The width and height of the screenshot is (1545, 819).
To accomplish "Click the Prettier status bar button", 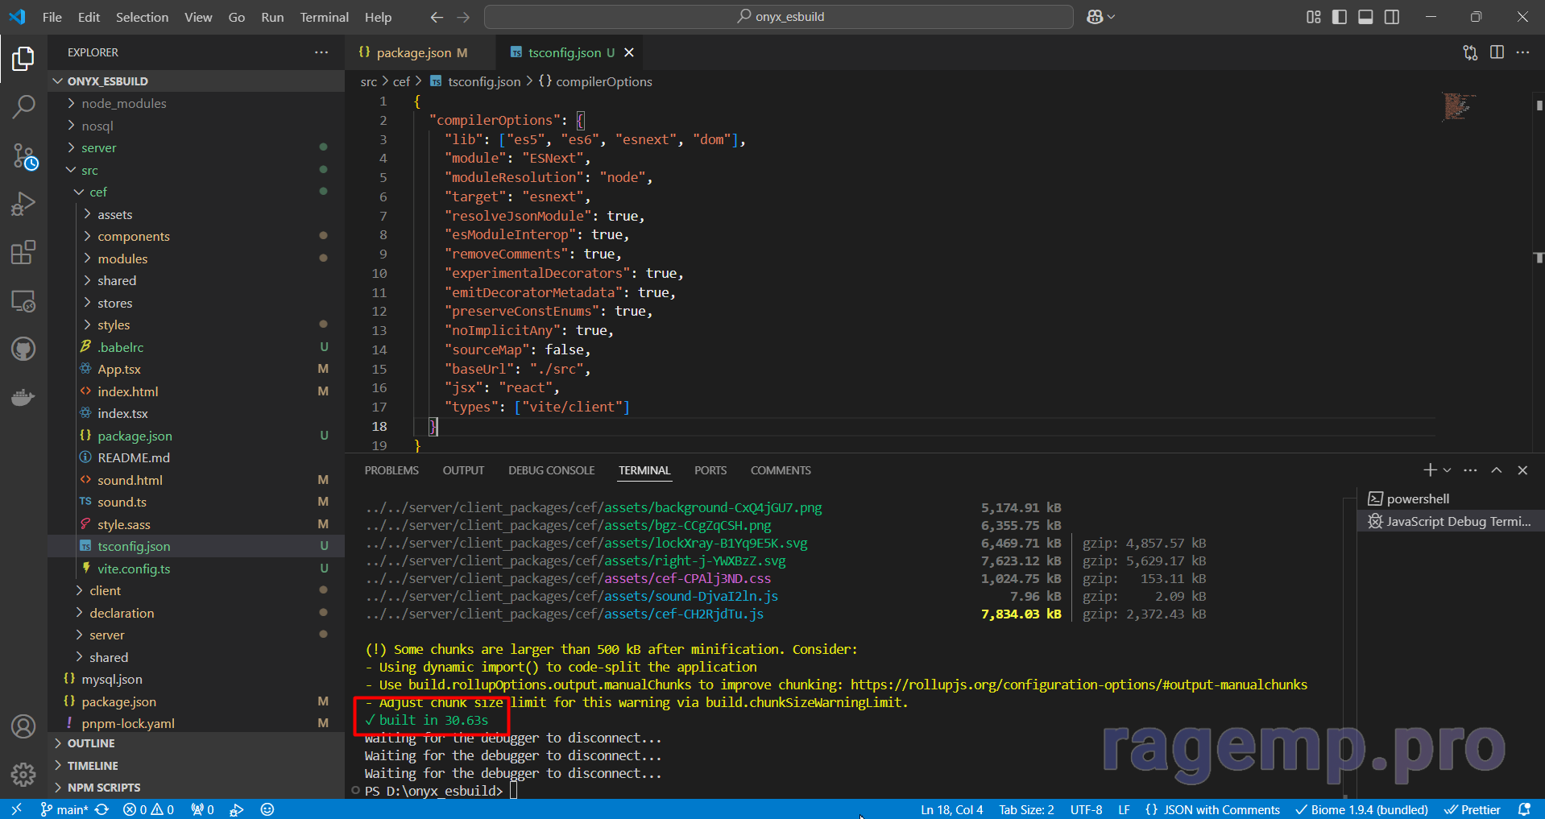I will pyautogui.click(x=1473, y=809).
